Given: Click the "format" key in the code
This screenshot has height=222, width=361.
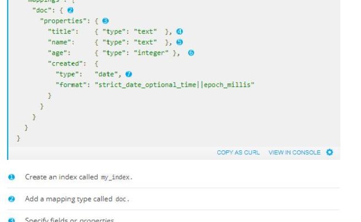Looking at the screenshot, I should [73, 85].
